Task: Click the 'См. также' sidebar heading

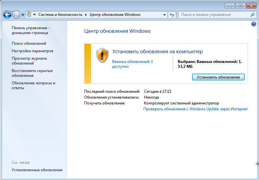Action: pos(21,162)
